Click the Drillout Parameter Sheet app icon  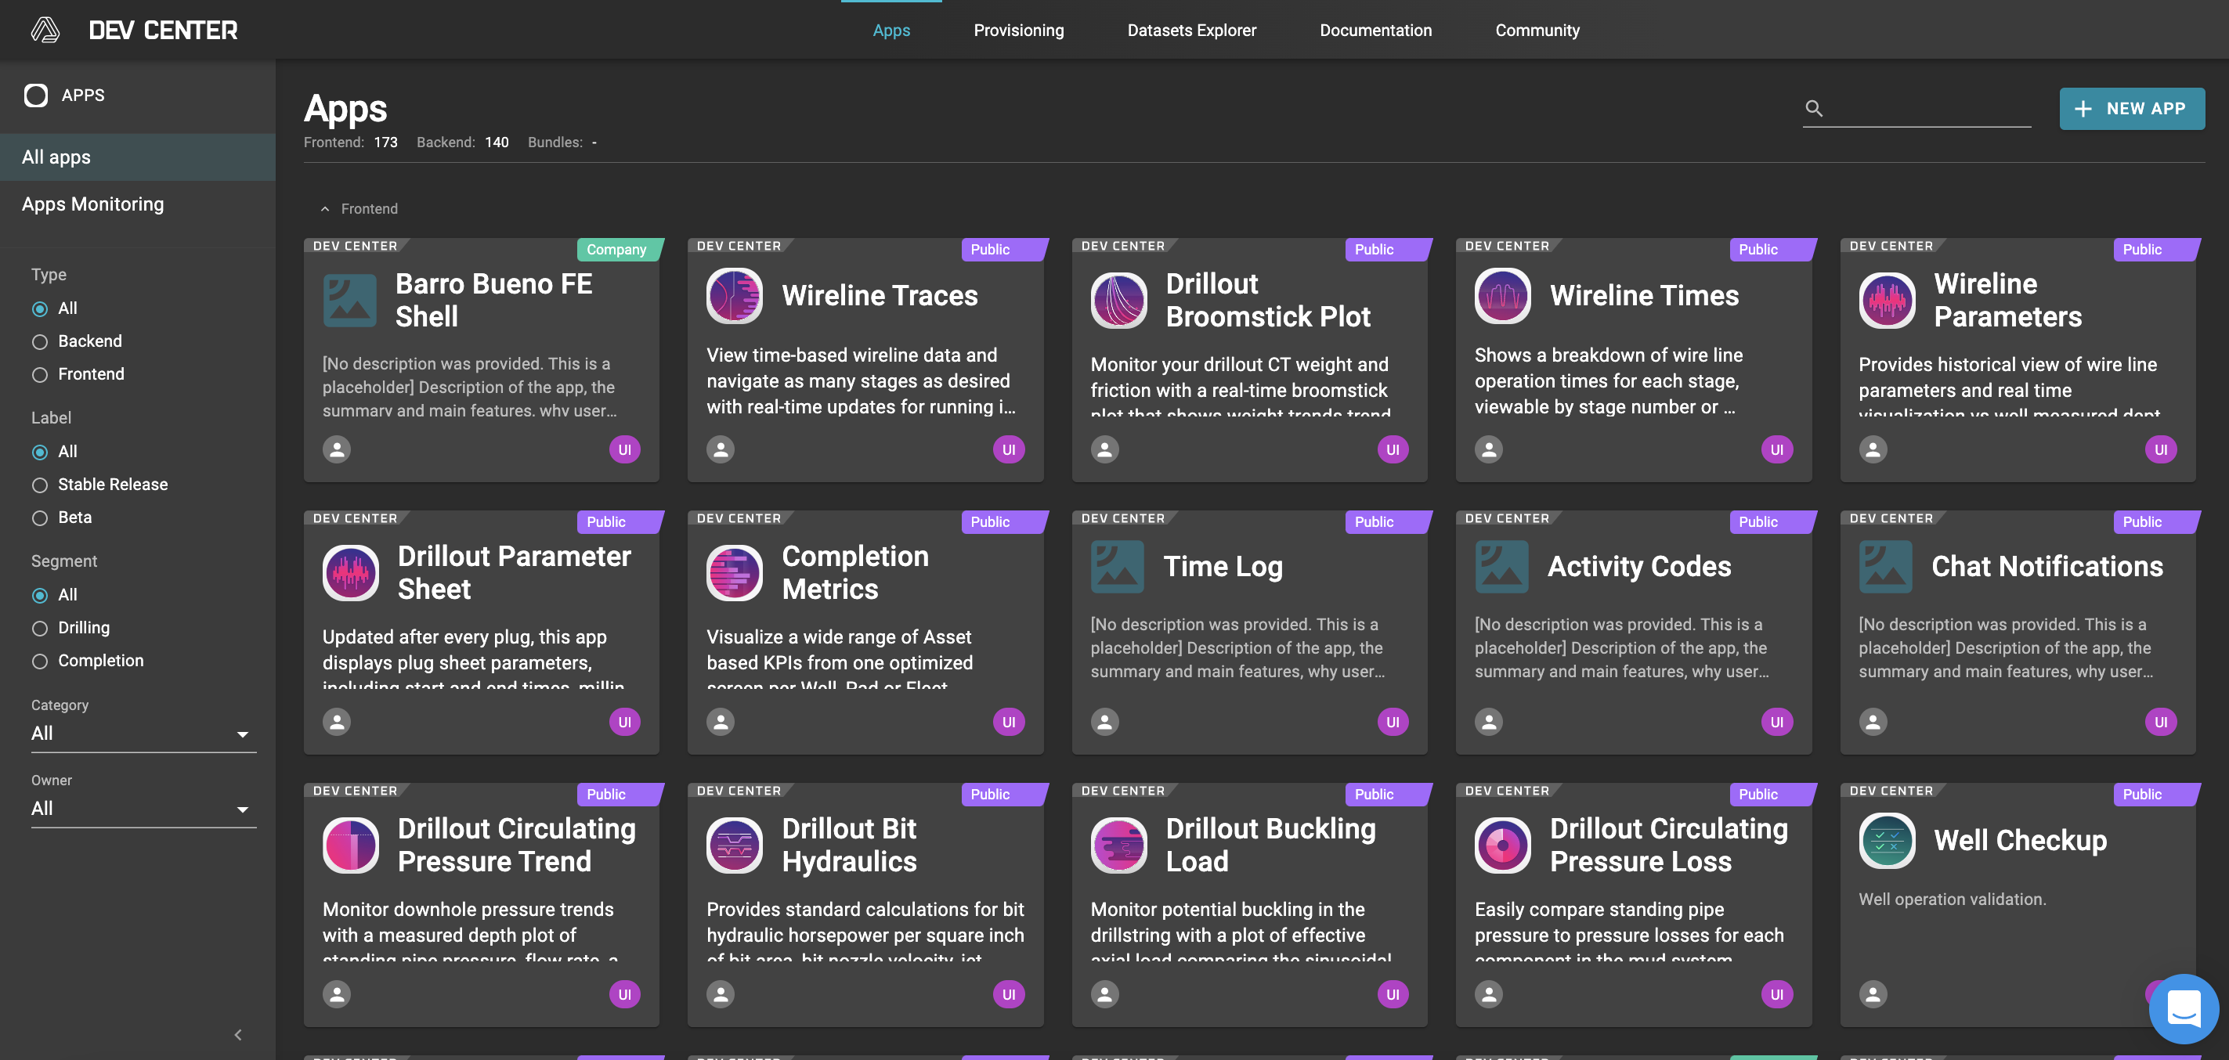tap(350, 572)
